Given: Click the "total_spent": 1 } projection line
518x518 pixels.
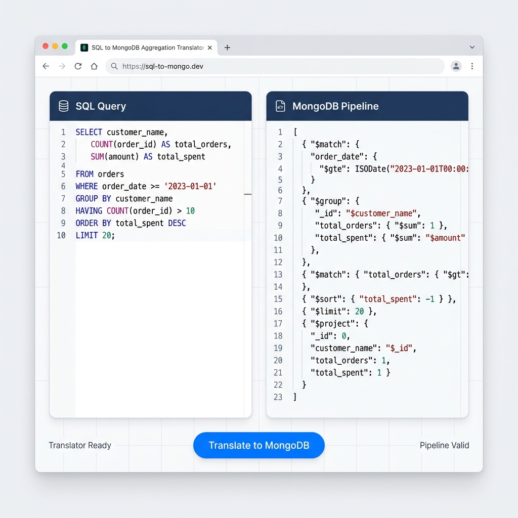Looking at the screenshot, I should [350, 373].
